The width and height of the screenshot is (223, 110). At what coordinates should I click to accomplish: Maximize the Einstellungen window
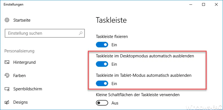[204, 4]
